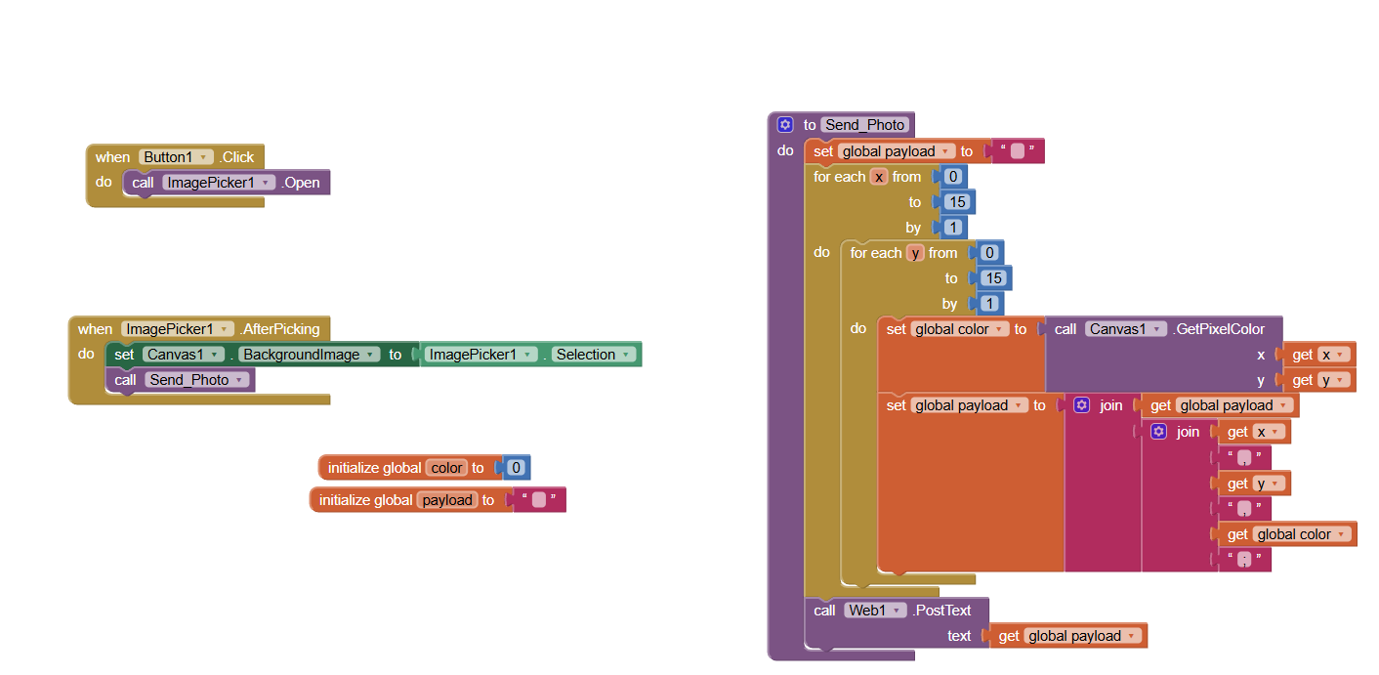The width and height of the screenshot is (1379, 675).
Task: Open the Send_Photo procedure mutator gear
Action: (785, 125)
